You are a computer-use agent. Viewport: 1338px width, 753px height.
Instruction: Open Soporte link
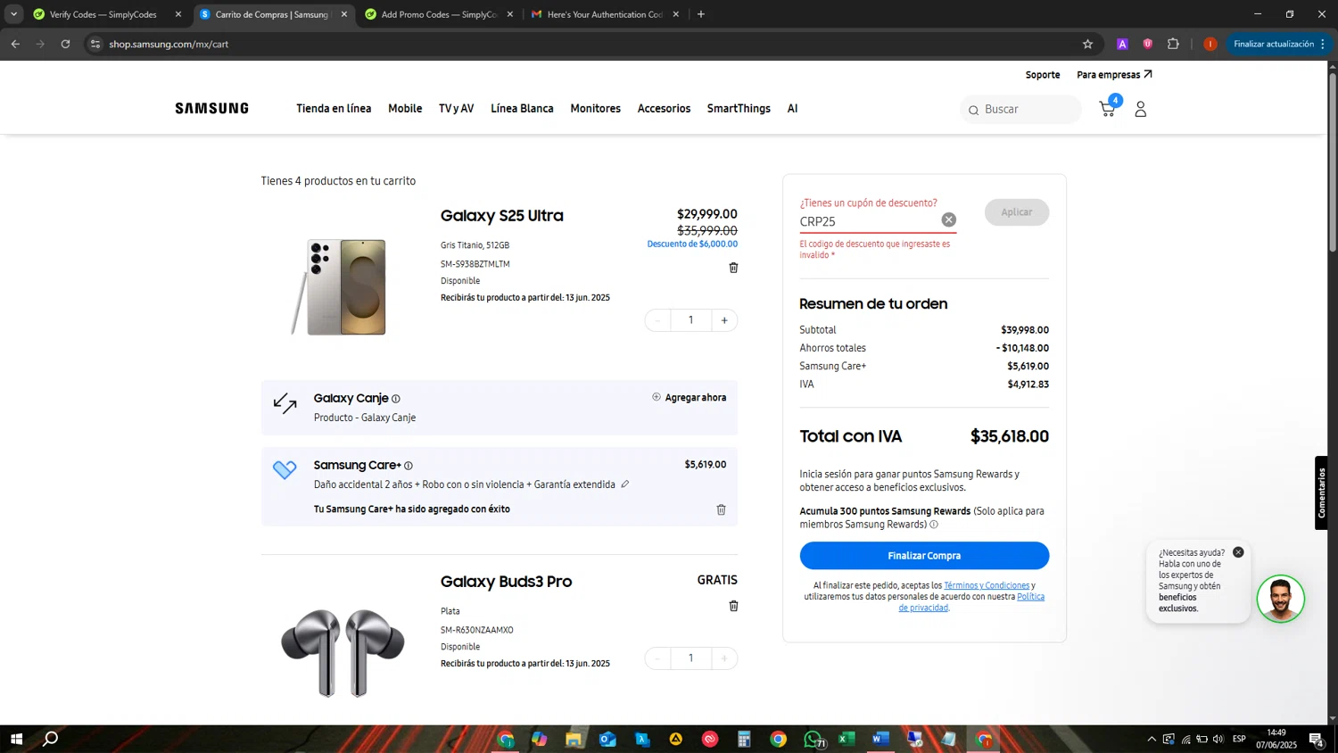1043,75
